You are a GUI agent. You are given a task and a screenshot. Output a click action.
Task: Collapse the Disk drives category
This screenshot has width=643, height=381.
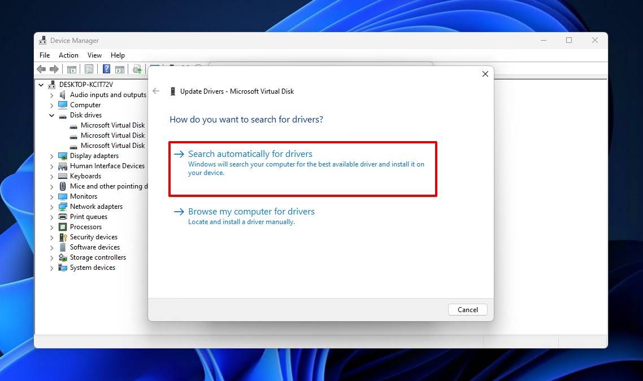coord(51,116)
